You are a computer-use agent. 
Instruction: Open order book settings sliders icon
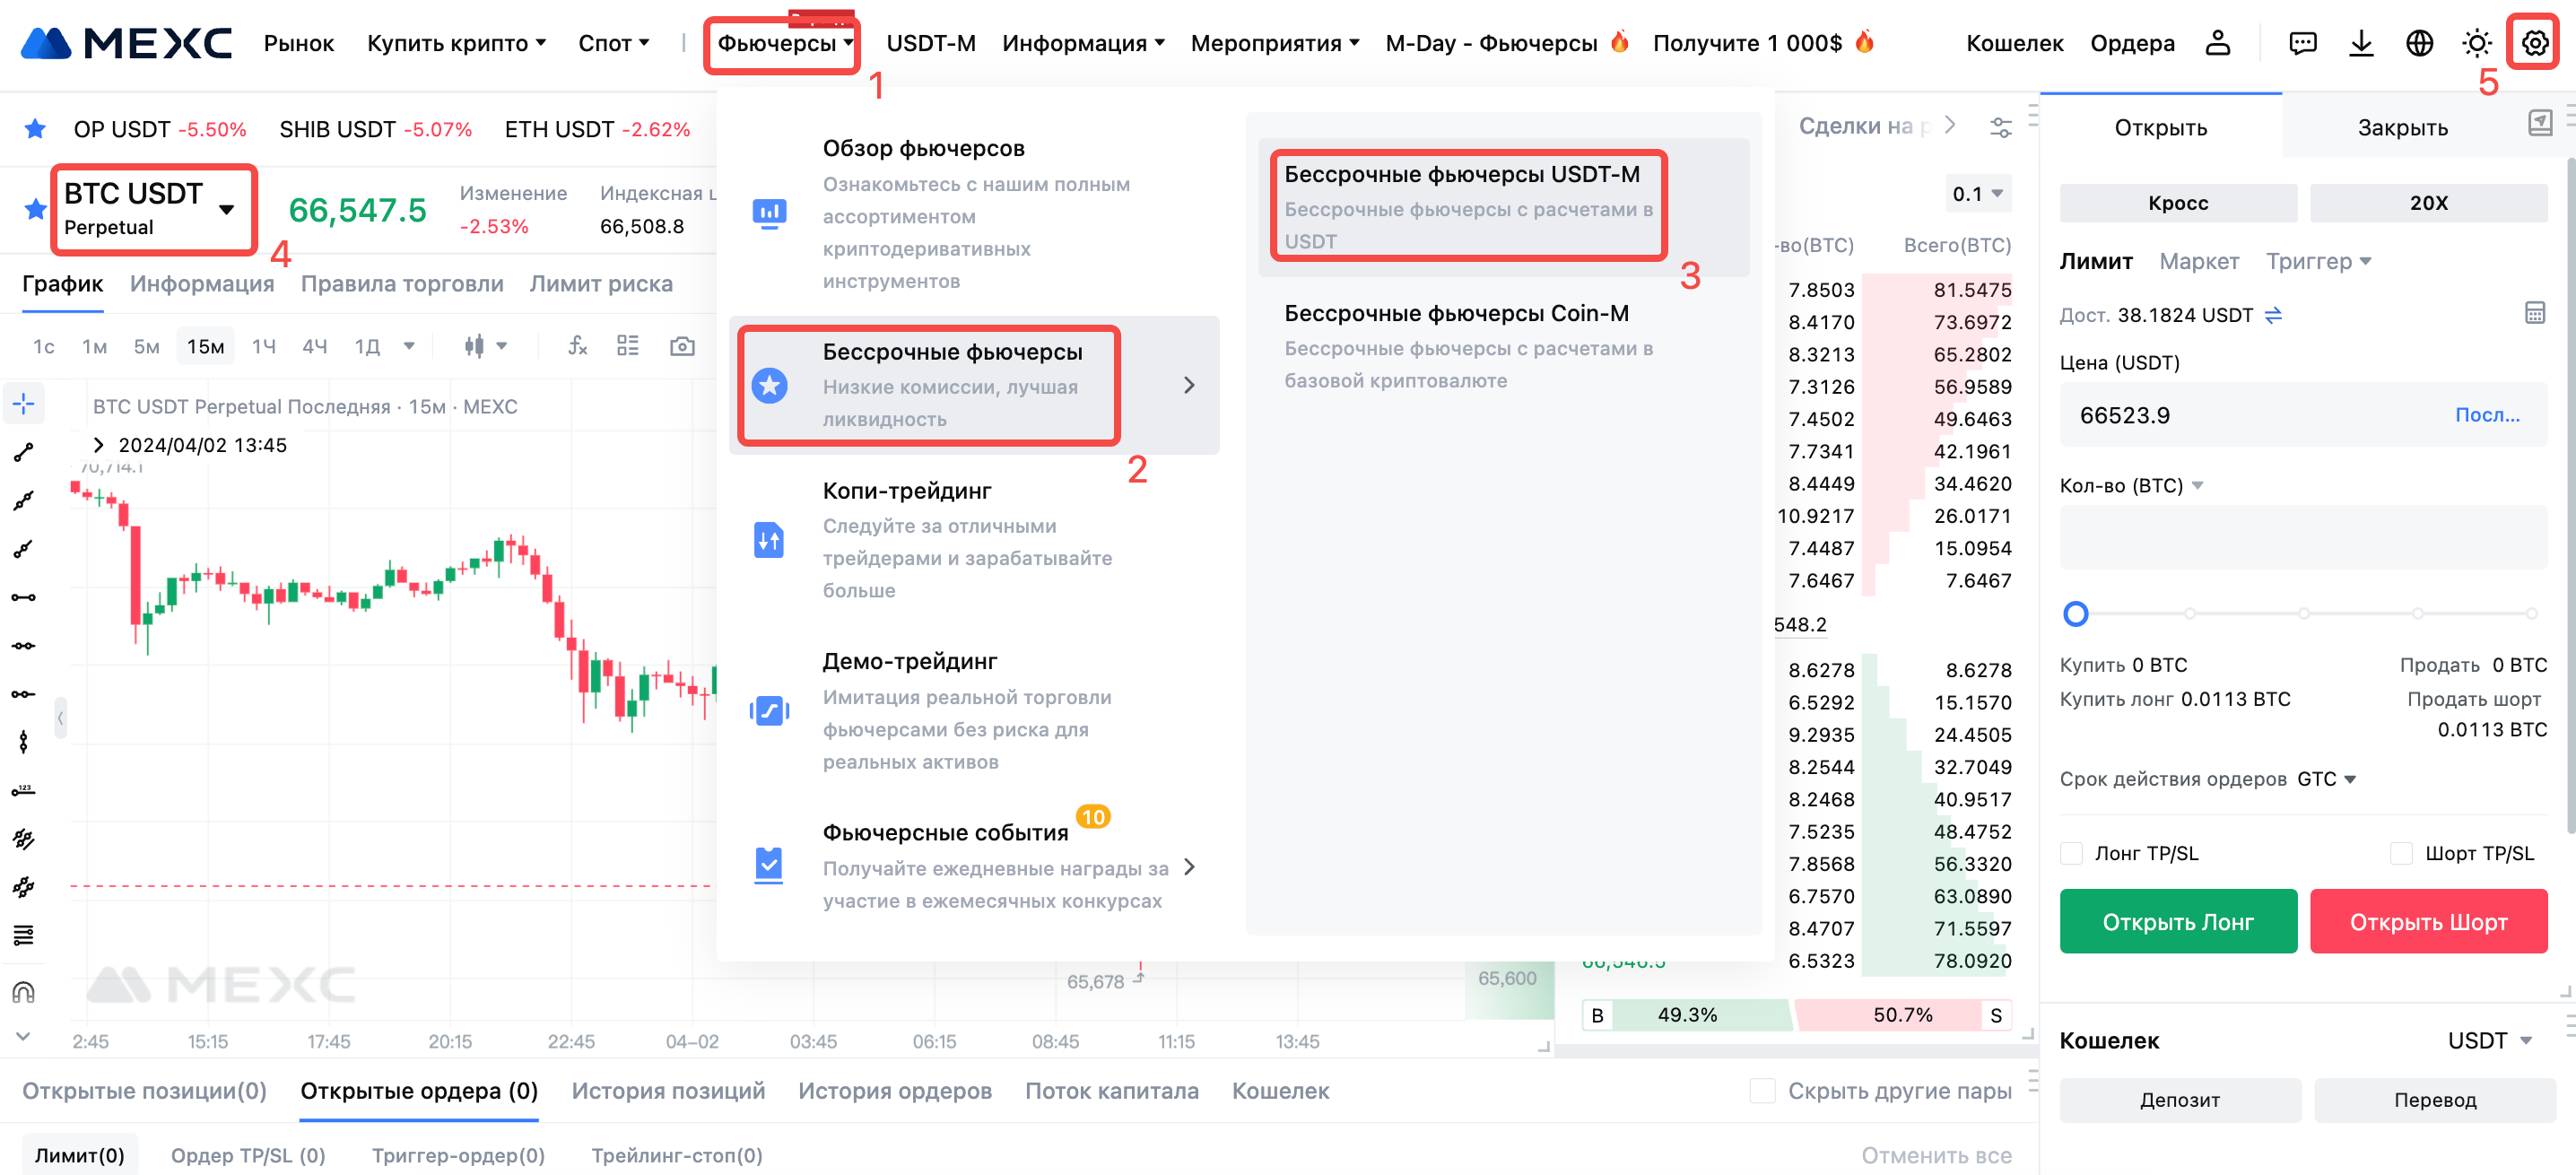(2000, 127)
